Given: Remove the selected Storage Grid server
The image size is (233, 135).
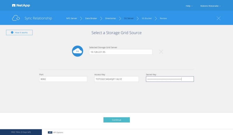Looking at the screenshot, I should 161,52.
